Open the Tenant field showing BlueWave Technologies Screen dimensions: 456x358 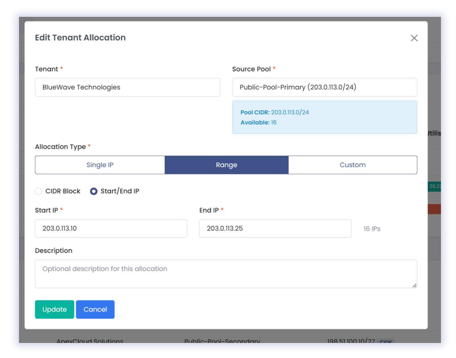127,87
